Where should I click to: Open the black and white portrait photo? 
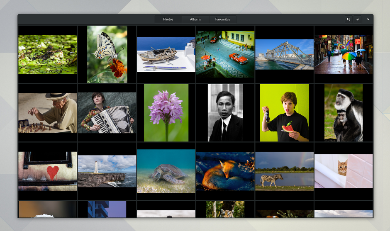(x=225, y=113)
